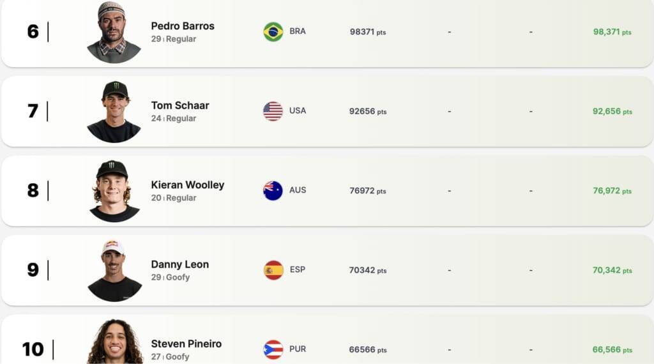Open the Pedro Barros name link

point(183,26)
